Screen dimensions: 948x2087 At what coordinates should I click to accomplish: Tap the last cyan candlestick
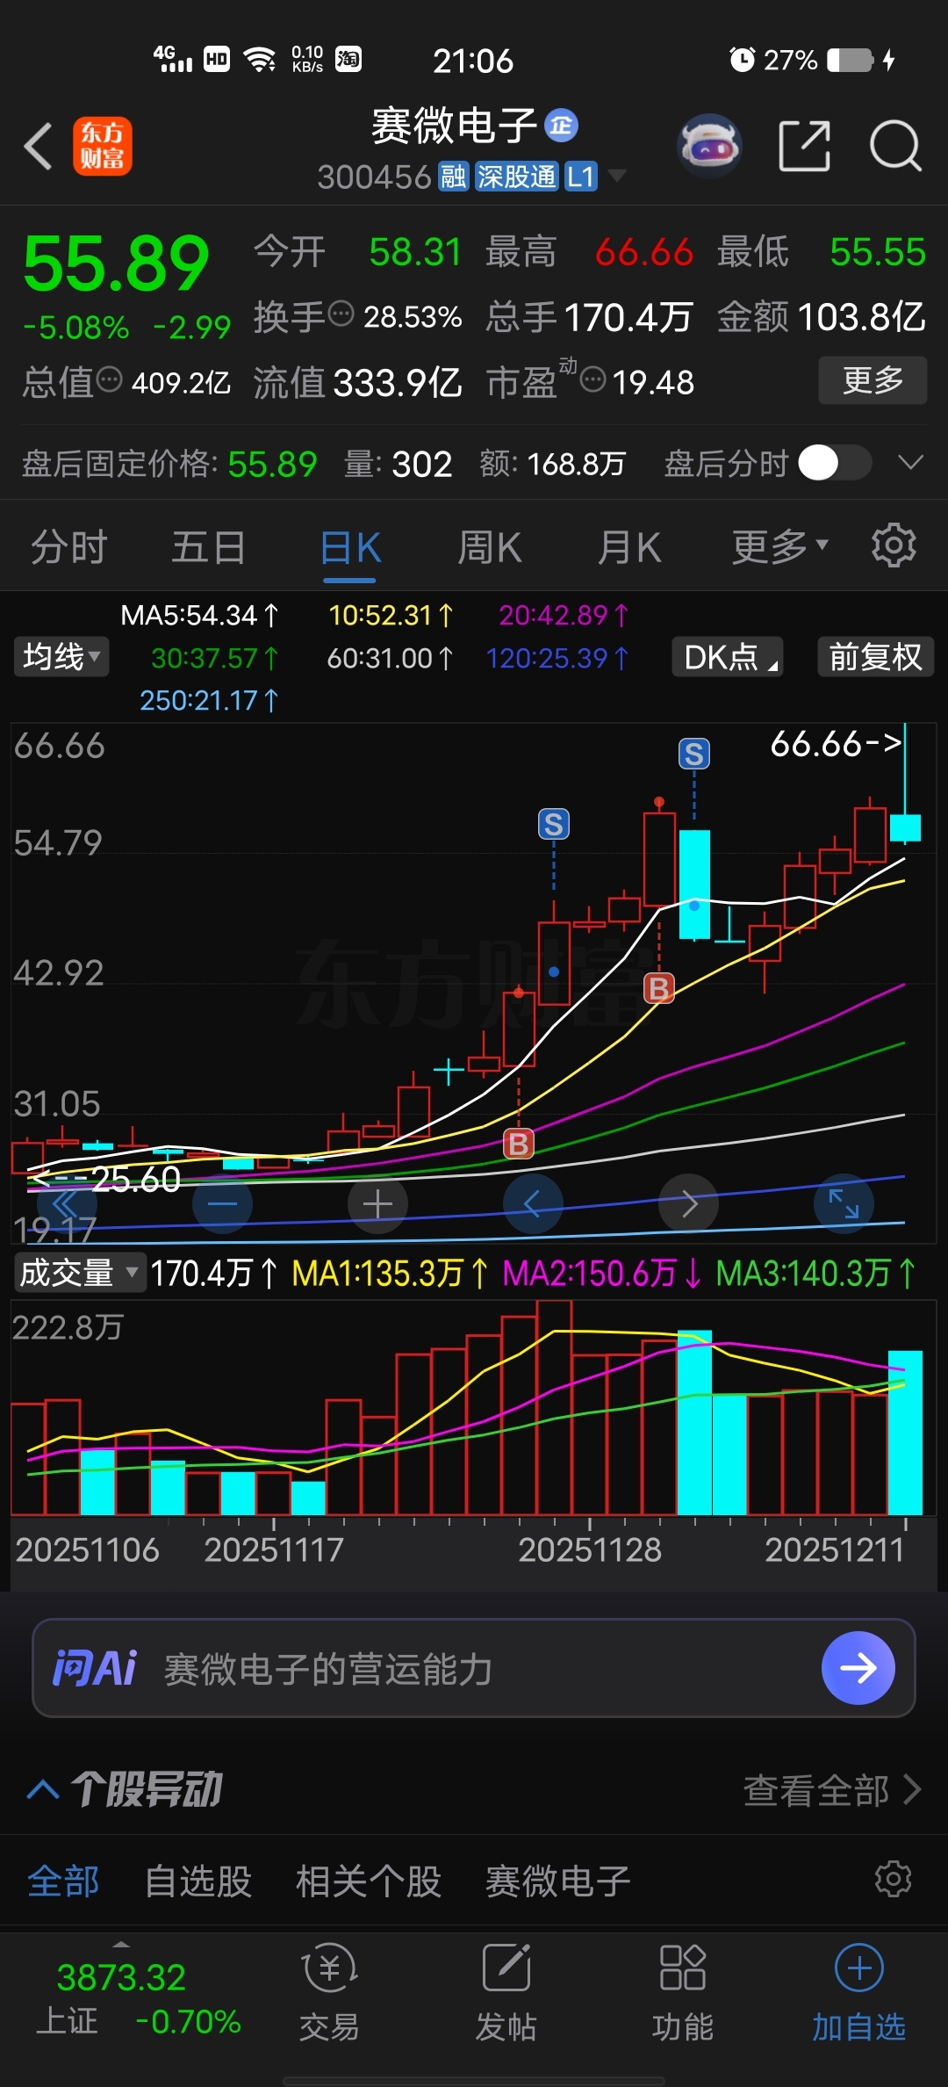(x=905, y=827)
